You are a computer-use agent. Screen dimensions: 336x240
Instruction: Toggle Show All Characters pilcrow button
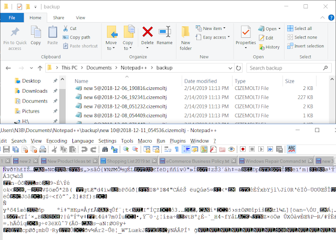pyautogui.click(x=176, y=149)
